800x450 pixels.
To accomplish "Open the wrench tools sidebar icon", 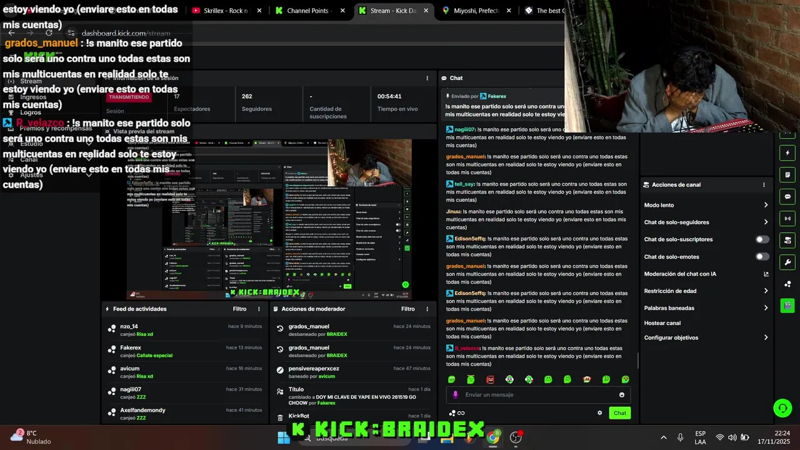I will (787, 262).
